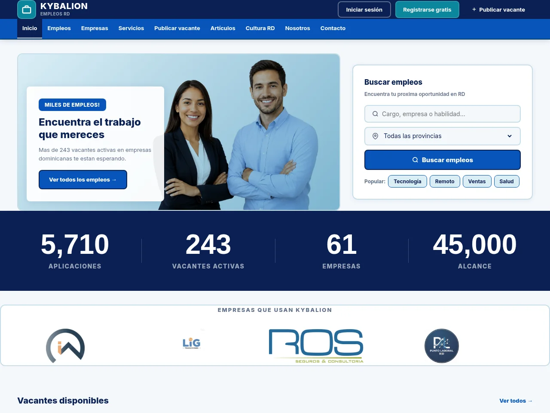Open the Empresas menu item
550x413 pixels.
[95, 28]
